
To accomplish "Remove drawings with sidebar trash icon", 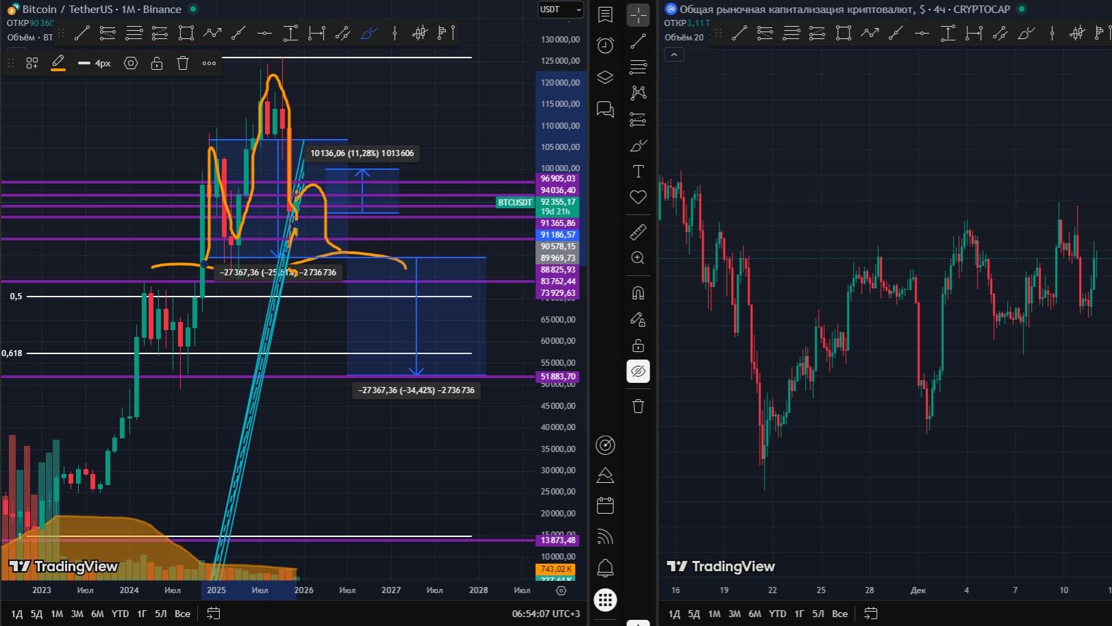I will coord(638,406).
